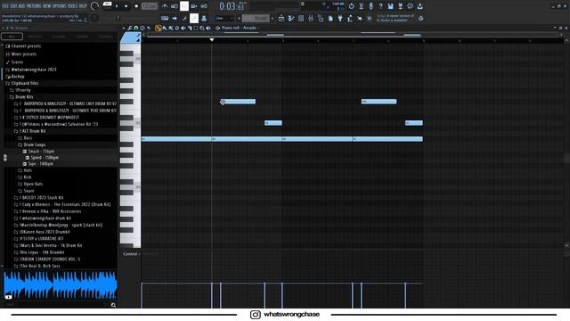
Task: Click the piano roll playback speaker tool
Action: pyautogui.click(x=208, y=28)
